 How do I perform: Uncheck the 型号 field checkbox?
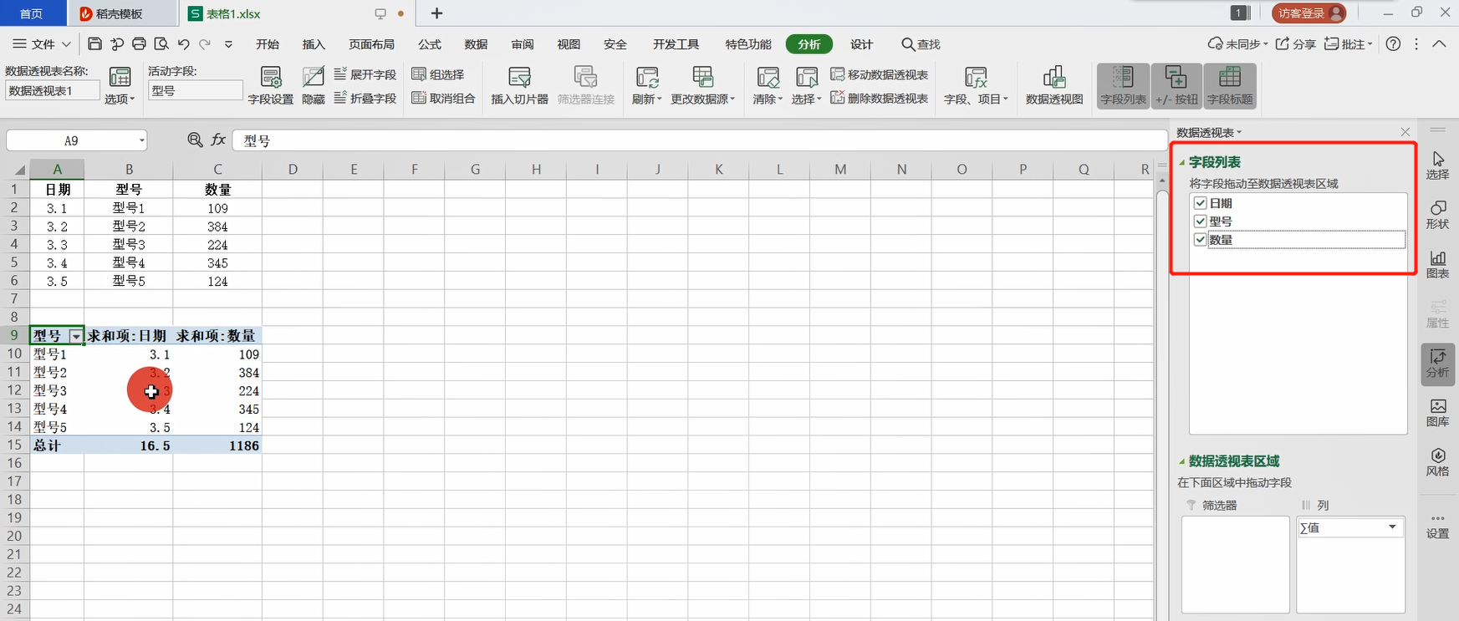pos(1201,221)
